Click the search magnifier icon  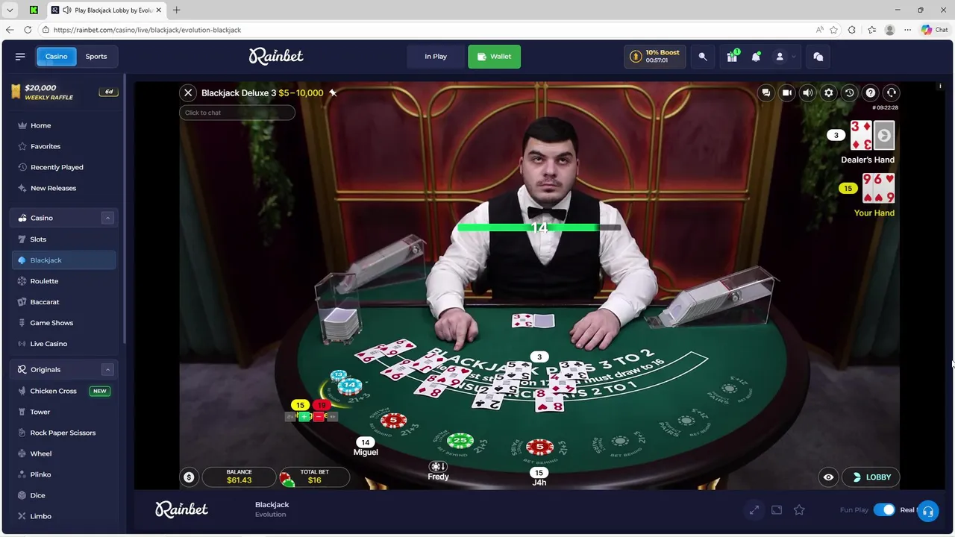tap(703, 57)
